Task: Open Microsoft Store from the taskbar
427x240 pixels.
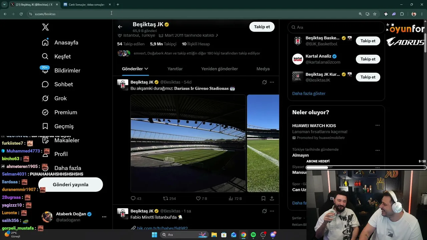Action: pos(224,235)
